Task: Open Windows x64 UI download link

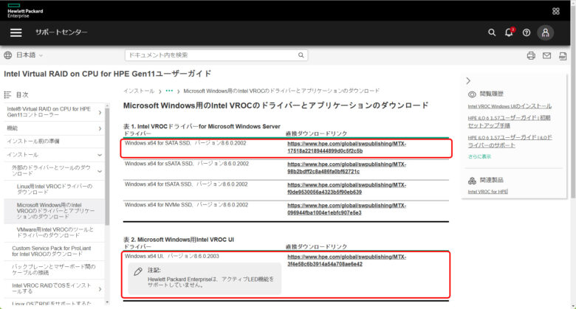Action: pyautogui.click(x=346, y=260)
